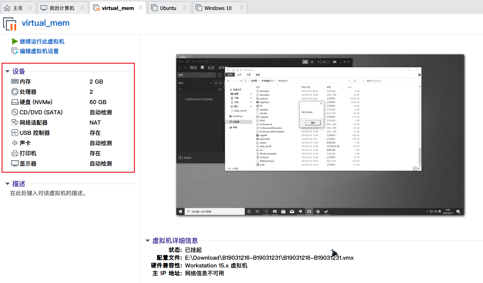This screenshot has height=283, width=483.
Task: Click 继续运行此虚拟机 link
Action: click(42, 41)
